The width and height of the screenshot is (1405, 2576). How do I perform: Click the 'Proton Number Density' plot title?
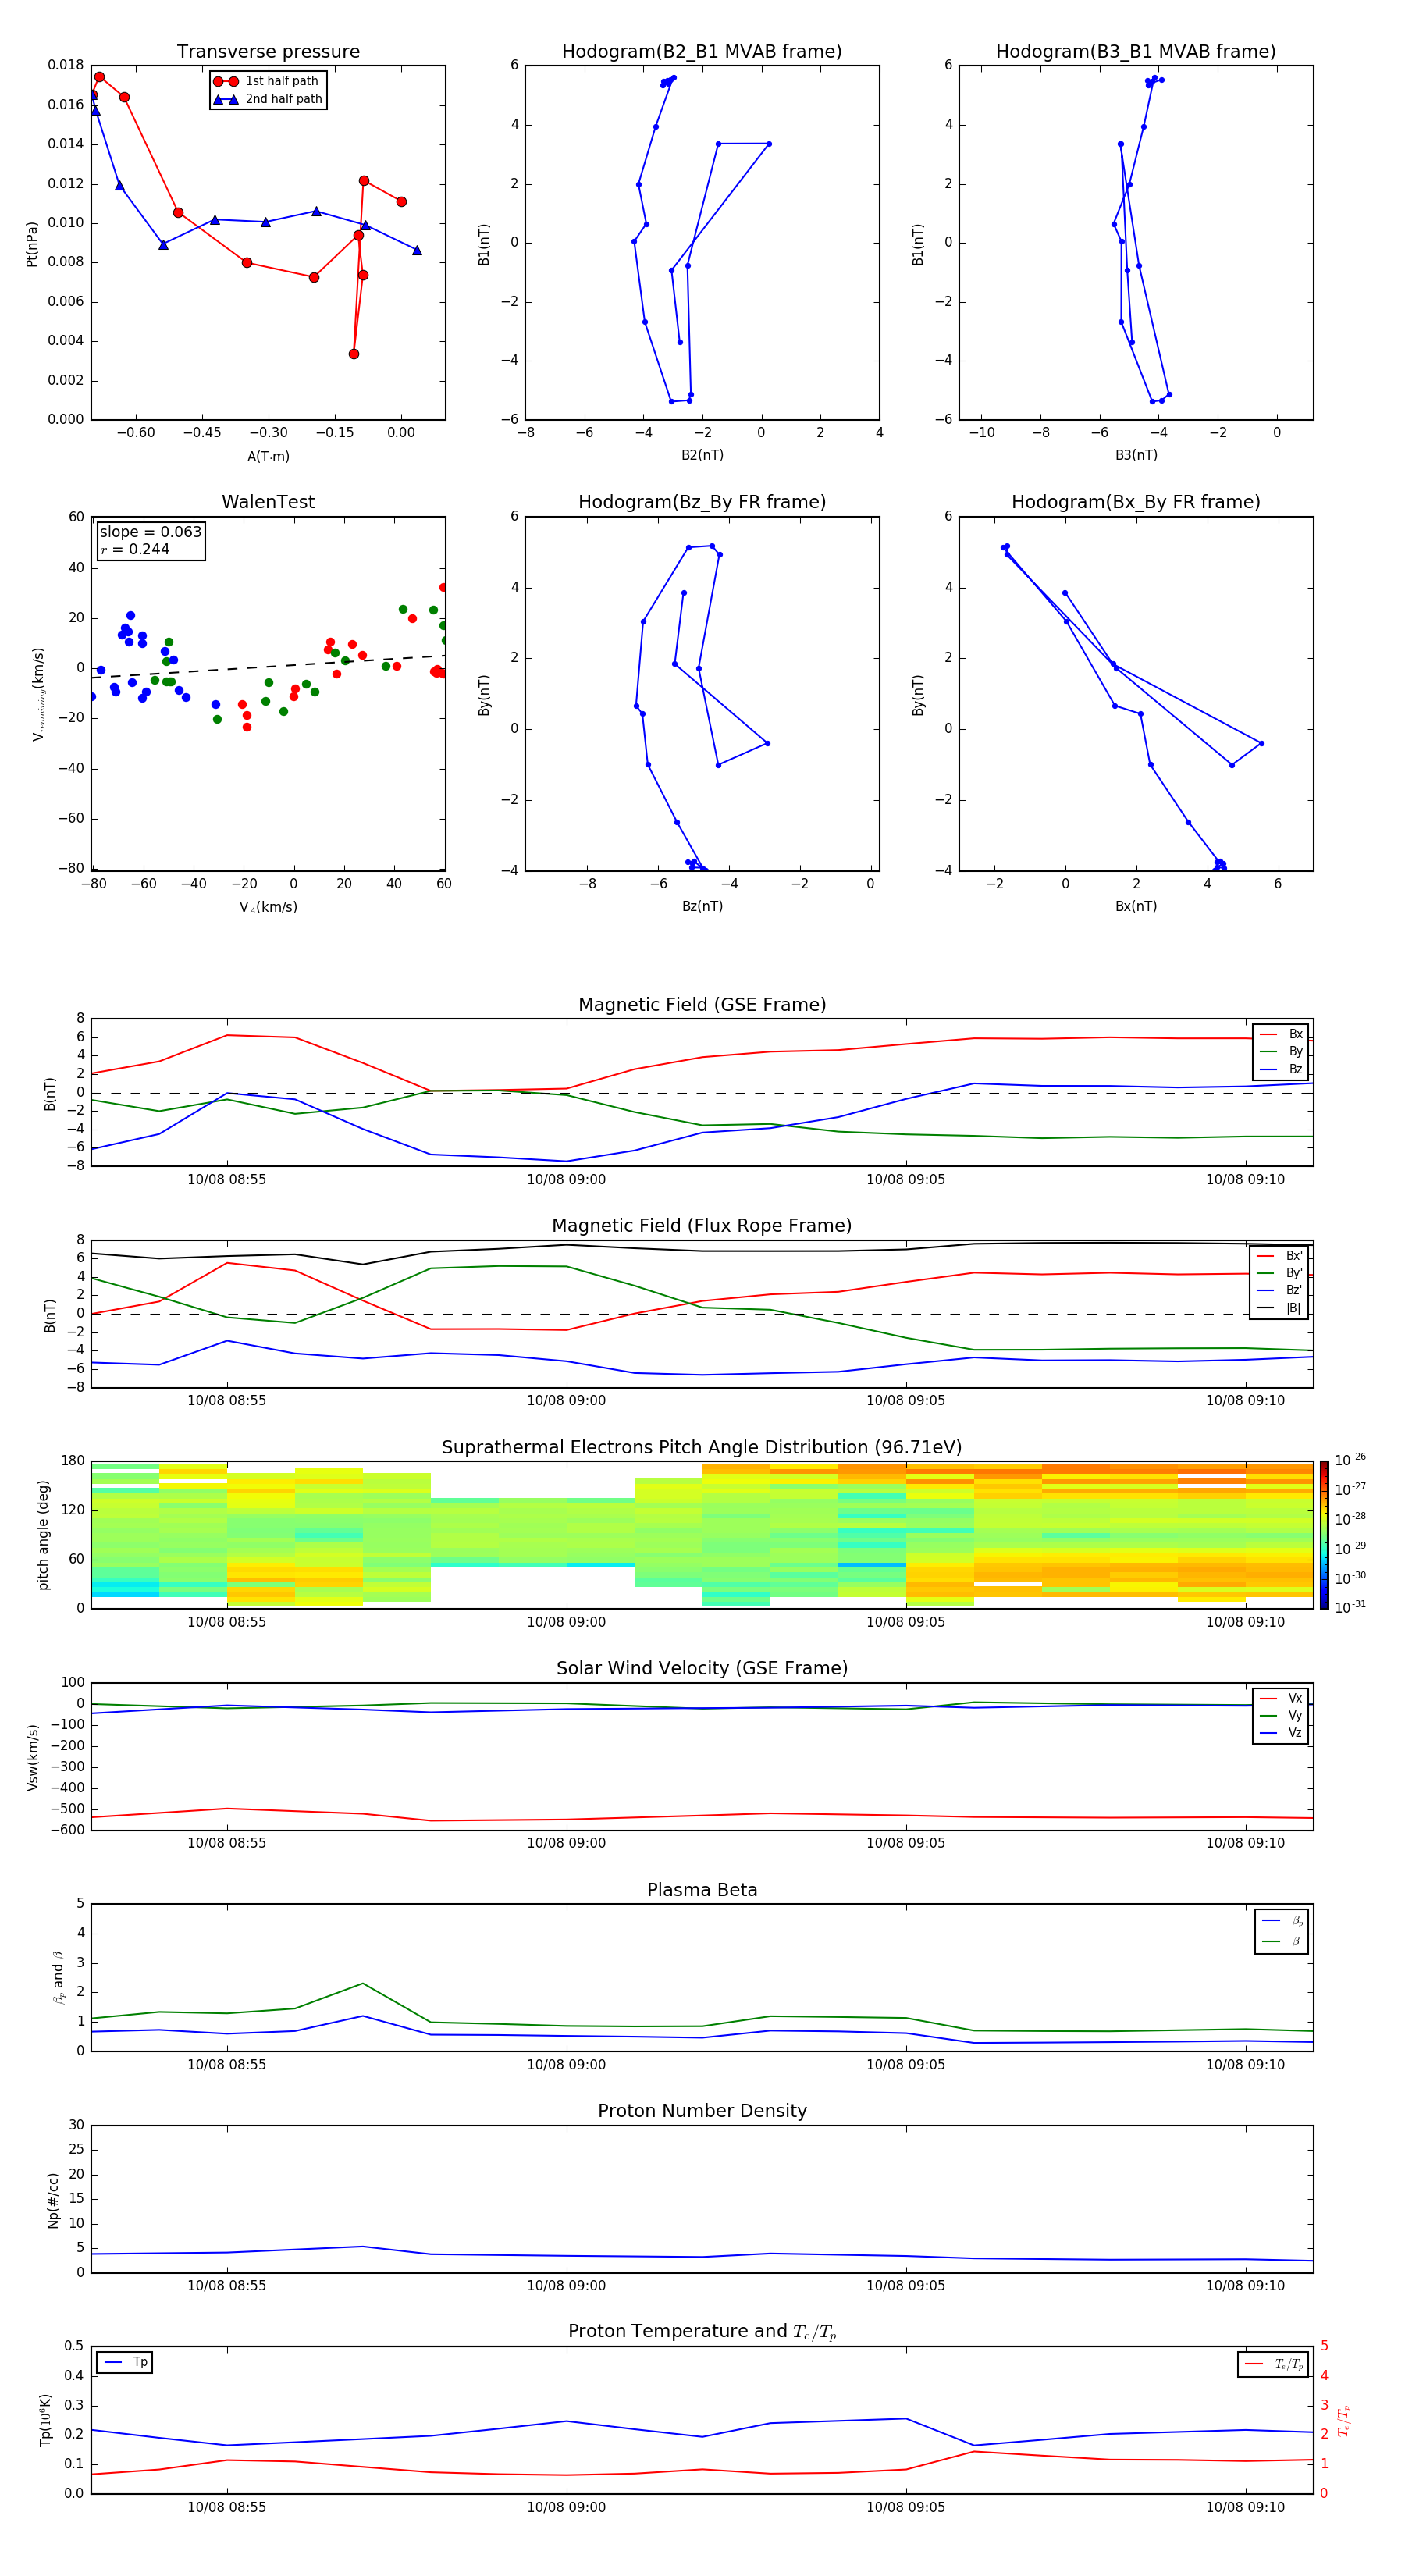(702, 2111)
